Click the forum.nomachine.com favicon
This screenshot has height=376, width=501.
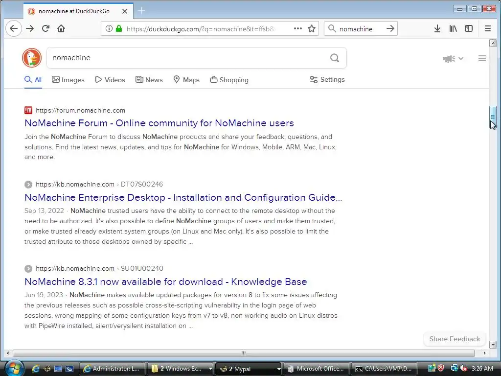tap(28, 110)
